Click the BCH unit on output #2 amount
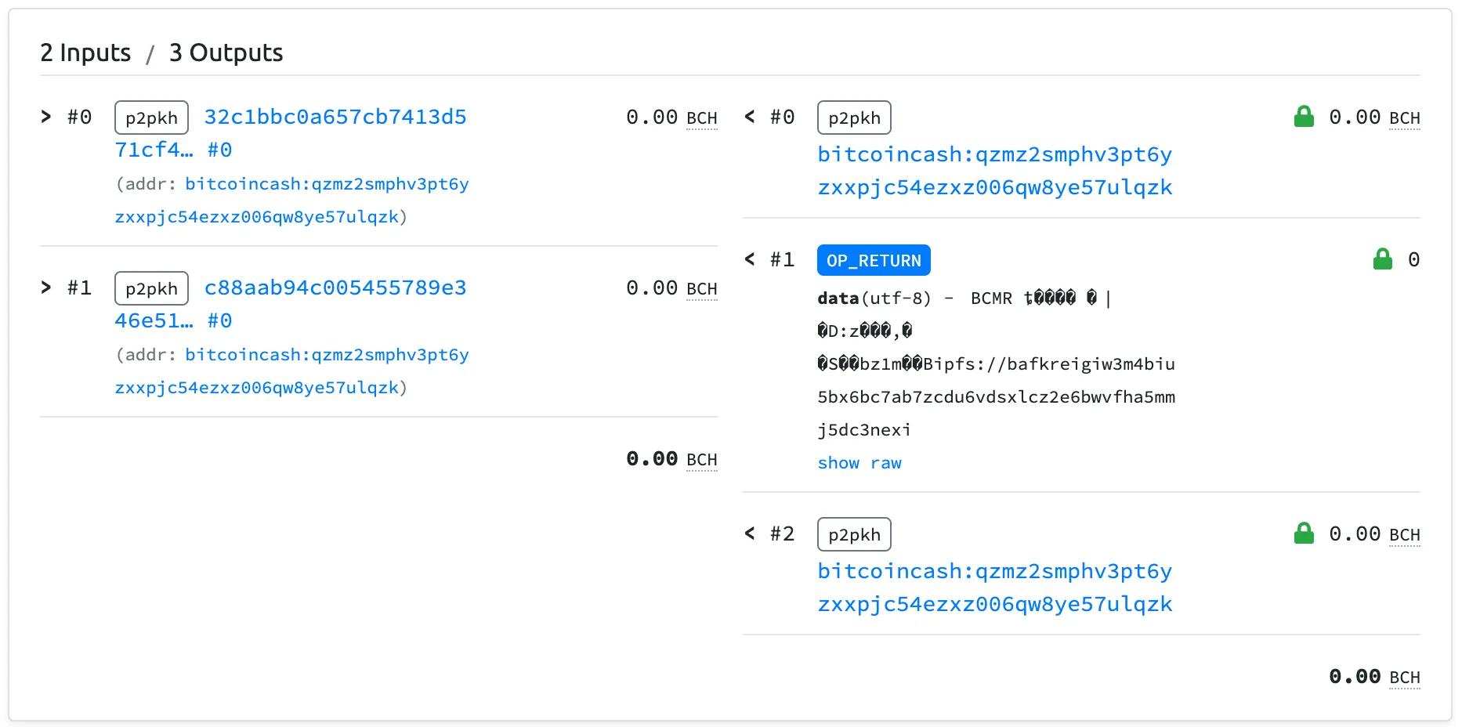The width and height of the screenshot is (1462, 727). click(1404, 535)
